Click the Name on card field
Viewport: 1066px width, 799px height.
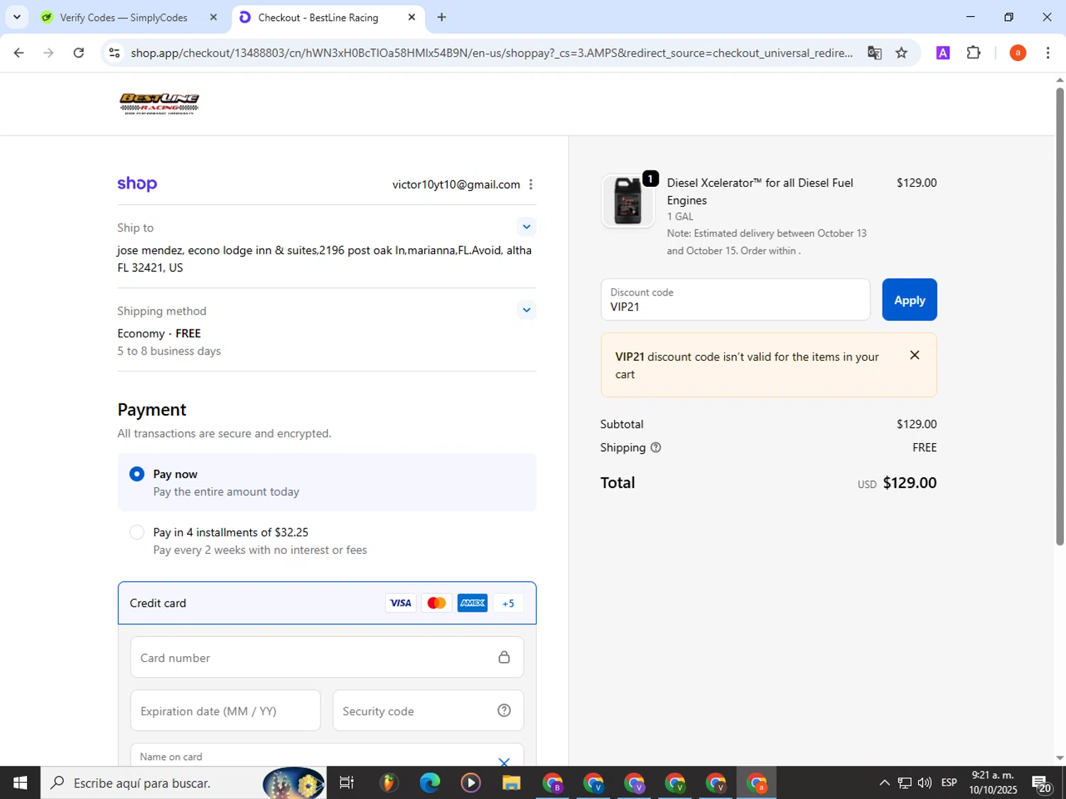click(327, 755)
